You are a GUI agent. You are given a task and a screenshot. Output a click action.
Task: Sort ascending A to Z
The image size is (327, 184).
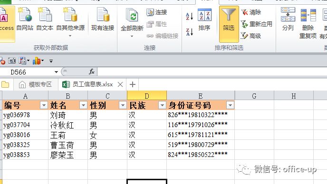(x=190, y=16)
